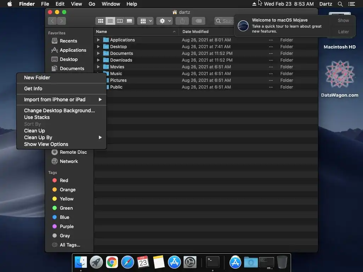This screenshot has height=272, width=363.
Task: Filter by the Yellow tag
Action: point(63,199)
